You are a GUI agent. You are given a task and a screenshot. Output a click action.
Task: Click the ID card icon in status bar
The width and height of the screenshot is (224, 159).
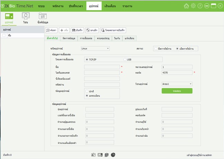pos(94,155)
